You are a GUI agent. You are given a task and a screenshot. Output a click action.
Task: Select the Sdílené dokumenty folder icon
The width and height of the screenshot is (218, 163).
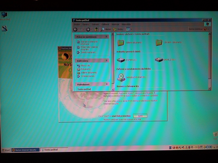point(121,43)
